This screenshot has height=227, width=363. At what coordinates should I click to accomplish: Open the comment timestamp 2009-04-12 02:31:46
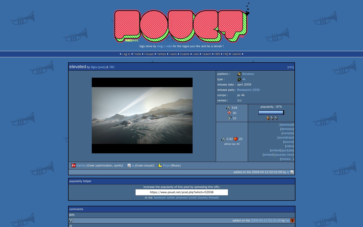click(266, 220)
